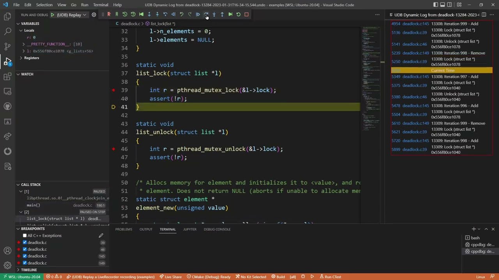Click reverse continue in debug toolbar
Image resolution: width=499 pixels, height=280 pixels.
click(x=173, y=14)
